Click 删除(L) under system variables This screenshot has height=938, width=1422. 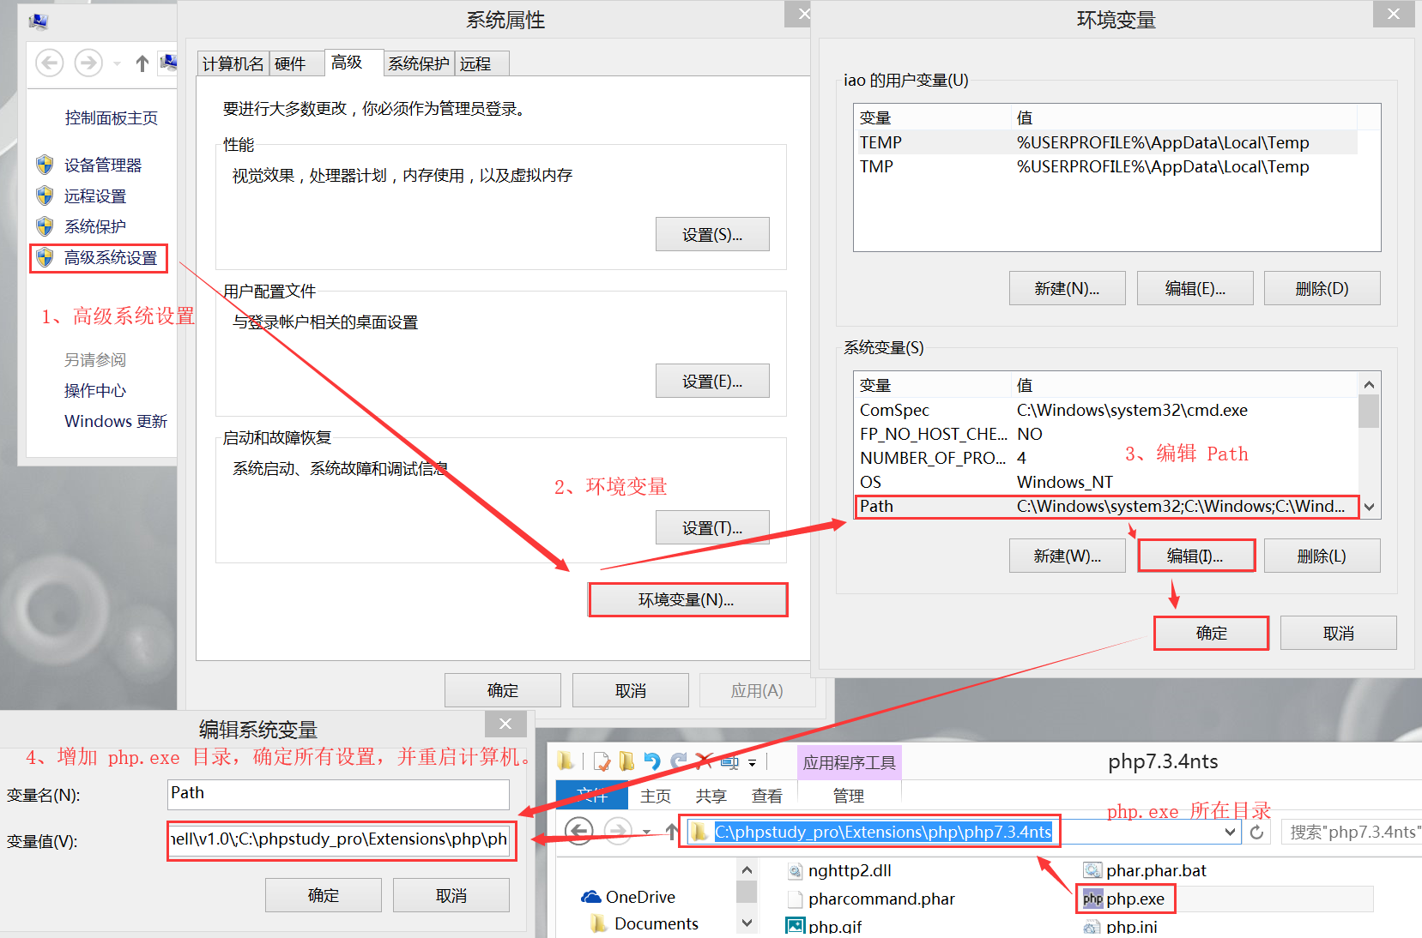(1322, 556)
